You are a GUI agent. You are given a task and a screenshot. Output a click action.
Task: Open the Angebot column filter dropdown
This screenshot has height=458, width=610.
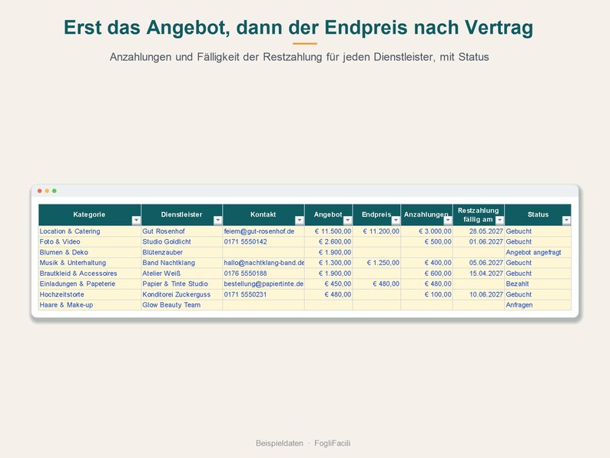click(x=348, y=221)
